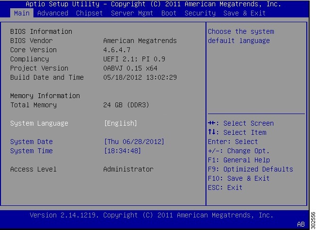Click the Select Screen arrows hint
The height and width of the screenshot is (230, 316).
[241, 123]
